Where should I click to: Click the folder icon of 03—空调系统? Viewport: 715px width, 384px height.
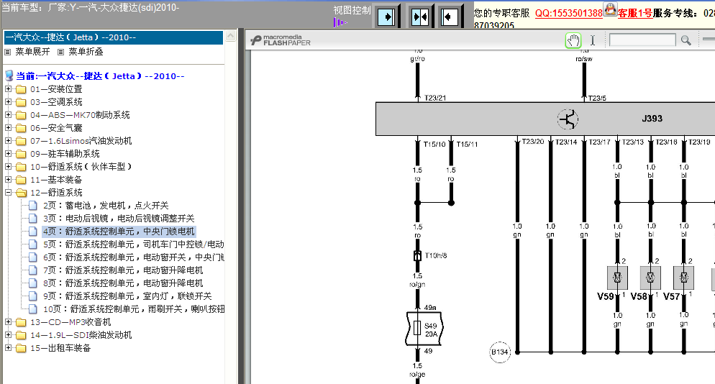(x=21, y=102)
